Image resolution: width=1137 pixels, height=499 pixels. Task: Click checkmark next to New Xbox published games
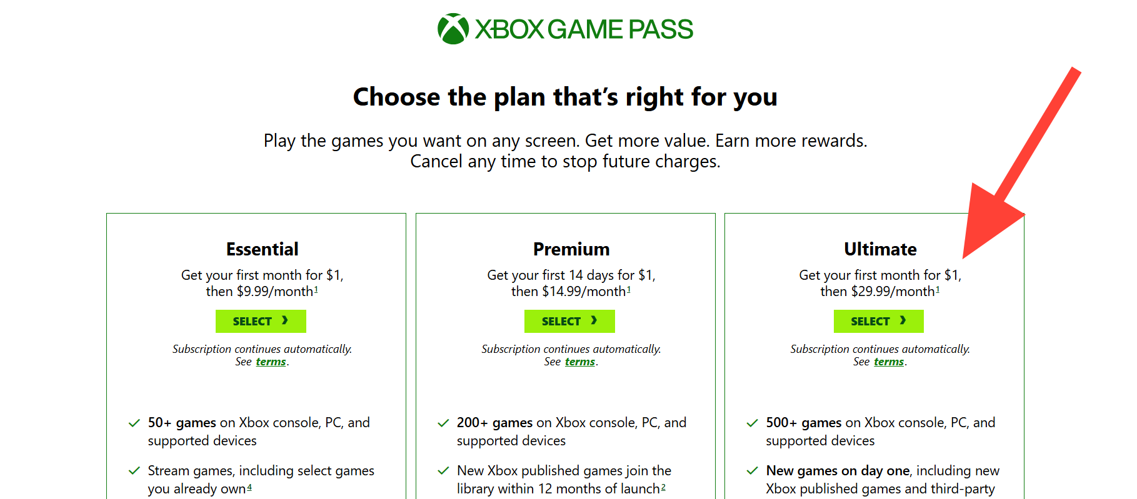point(443,471)
